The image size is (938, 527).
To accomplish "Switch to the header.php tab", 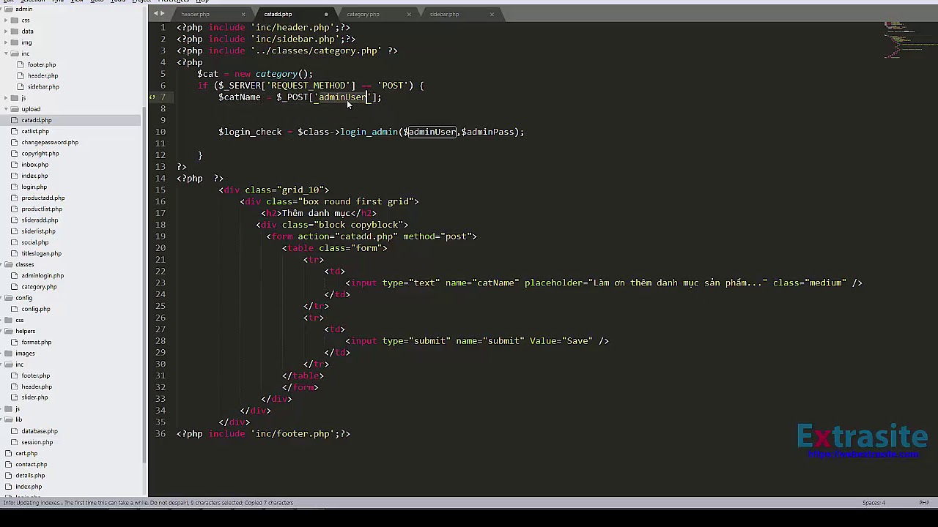I will click(195, 14).
